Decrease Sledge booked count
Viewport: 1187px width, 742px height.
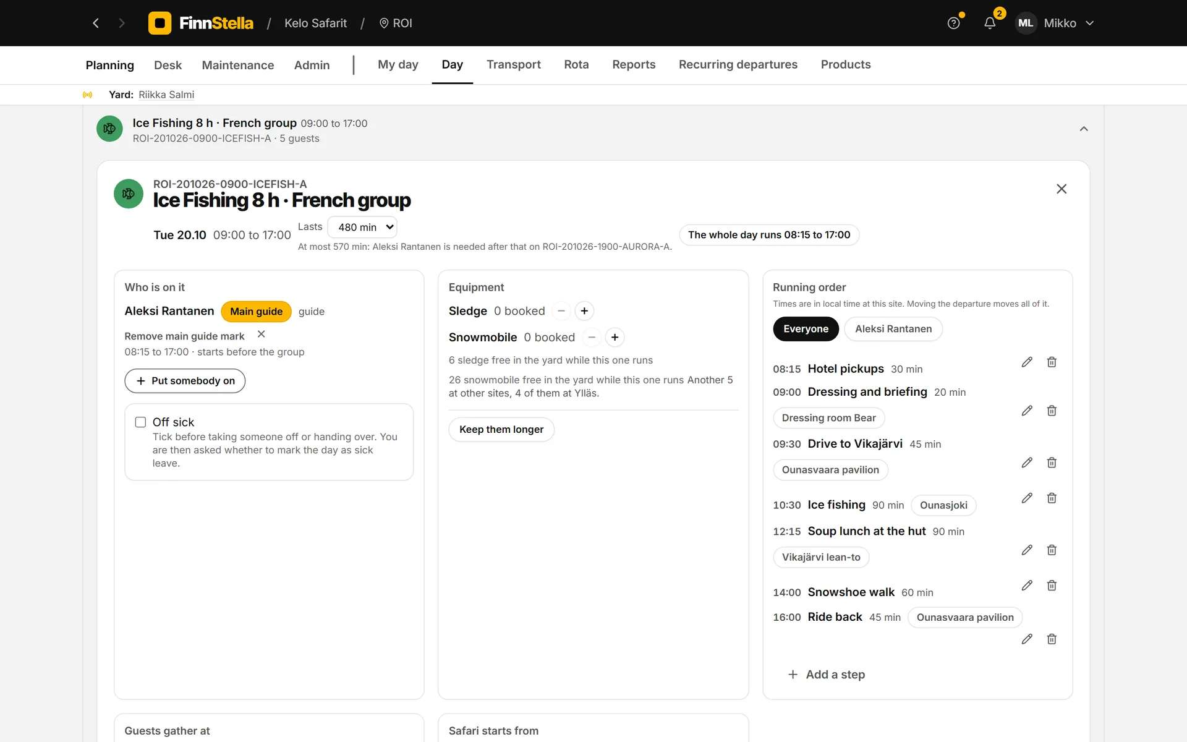(x=561, y=311)
